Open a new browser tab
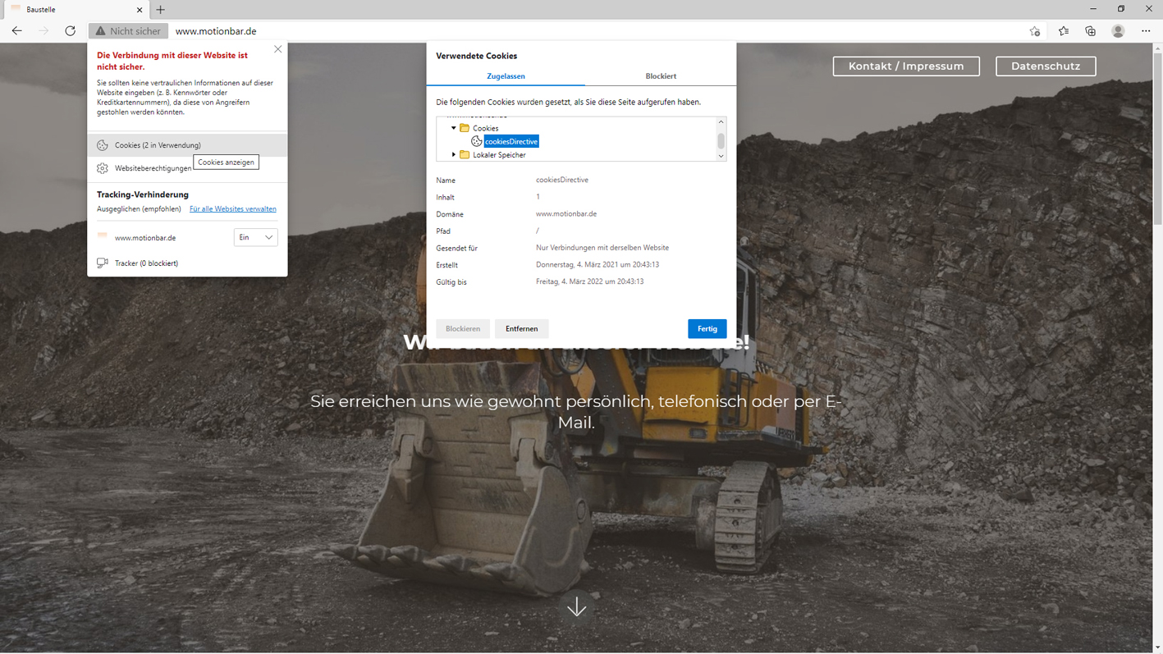1163x654 pixels. coord(161,10)
